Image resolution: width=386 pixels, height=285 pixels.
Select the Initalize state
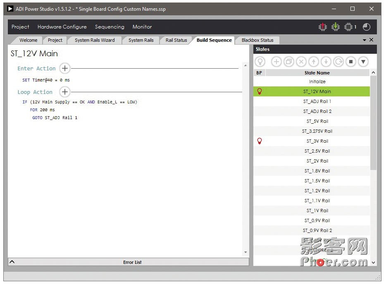(317, 81)
